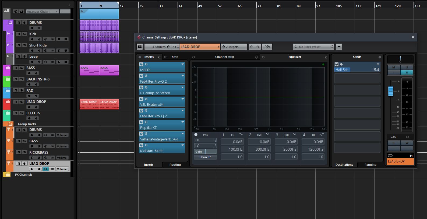Mute the BASS folder track
The height and width of the screenshot is (219, 427).
[16, 68]
